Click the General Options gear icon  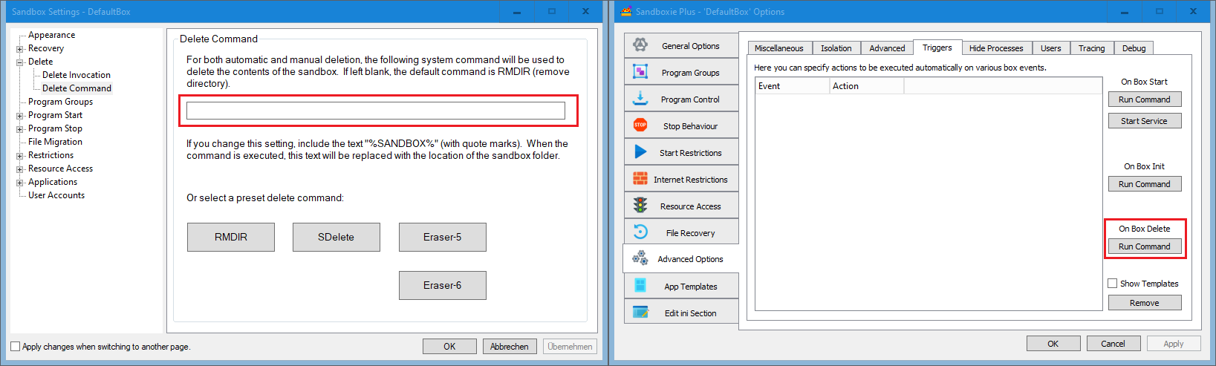pos(640,45)
